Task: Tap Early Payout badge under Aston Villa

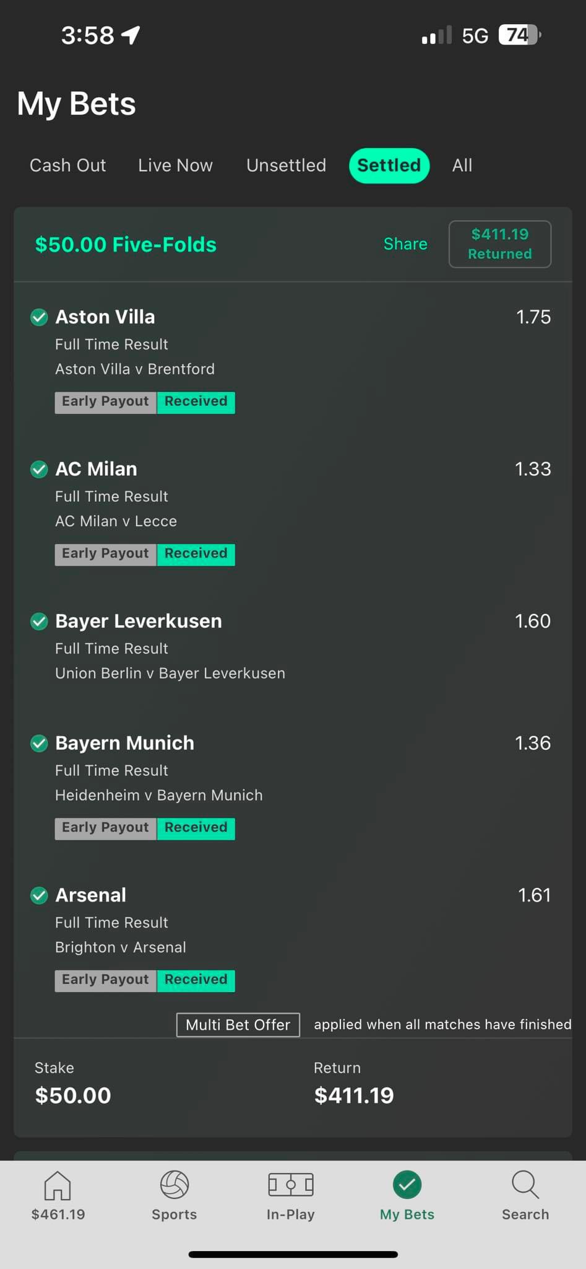Action: click(106, 402)
